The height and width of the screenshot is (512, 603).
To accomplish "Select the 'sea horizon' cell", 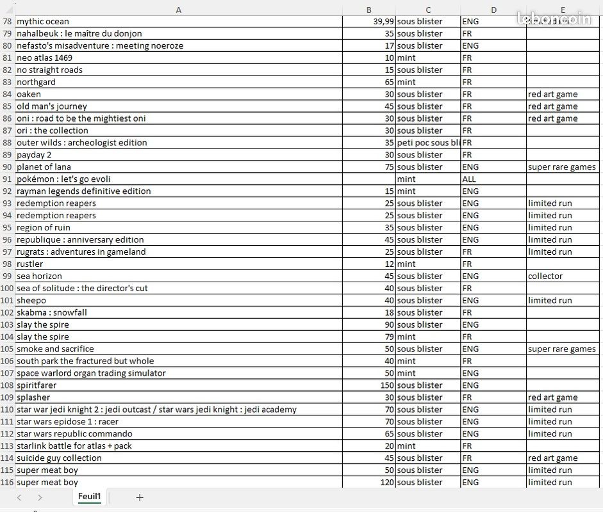I will click(x=178, y=276).
